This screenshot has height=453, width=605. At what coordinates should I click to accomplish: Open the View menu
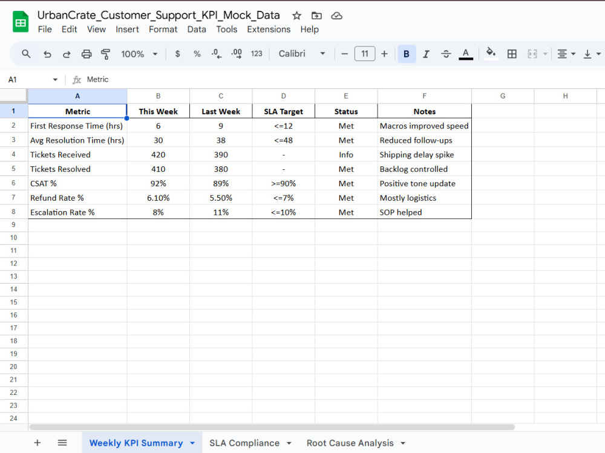(96, 29)
